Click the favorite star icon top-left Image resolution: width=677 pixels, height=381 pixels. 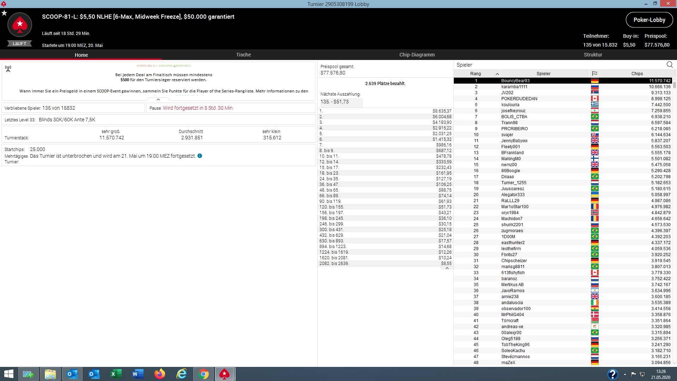(x=4, y=13)
